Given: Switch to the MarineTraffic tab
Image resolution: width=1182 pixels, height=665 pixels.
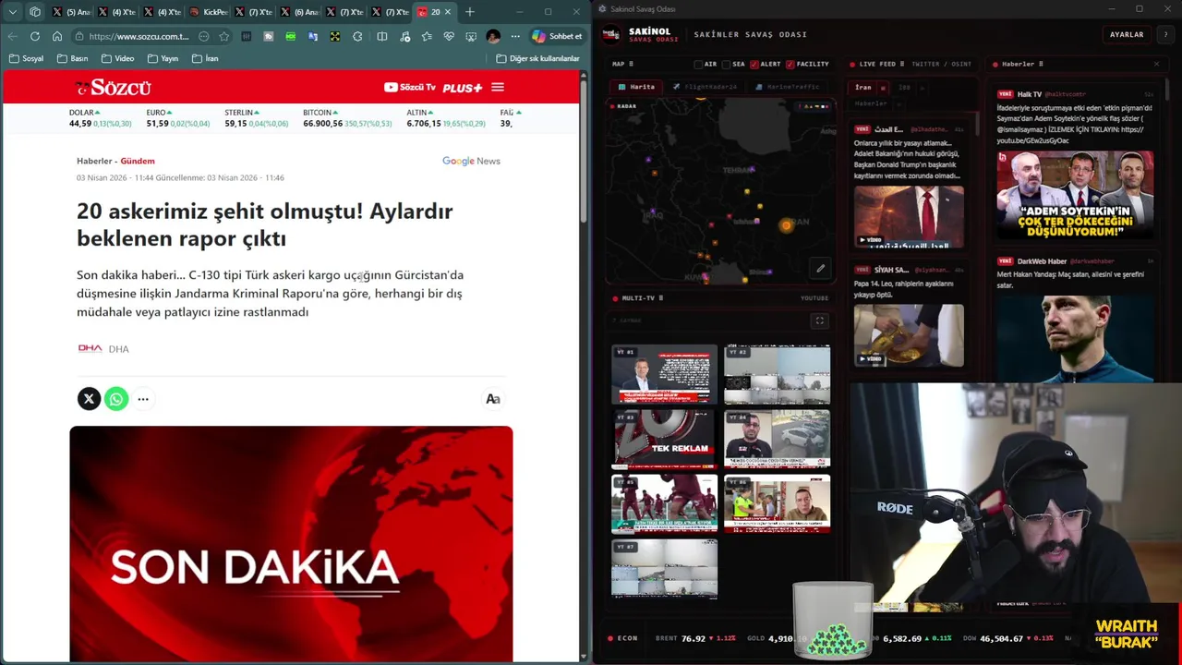Looking at the screenshot, I should [787, 87].
